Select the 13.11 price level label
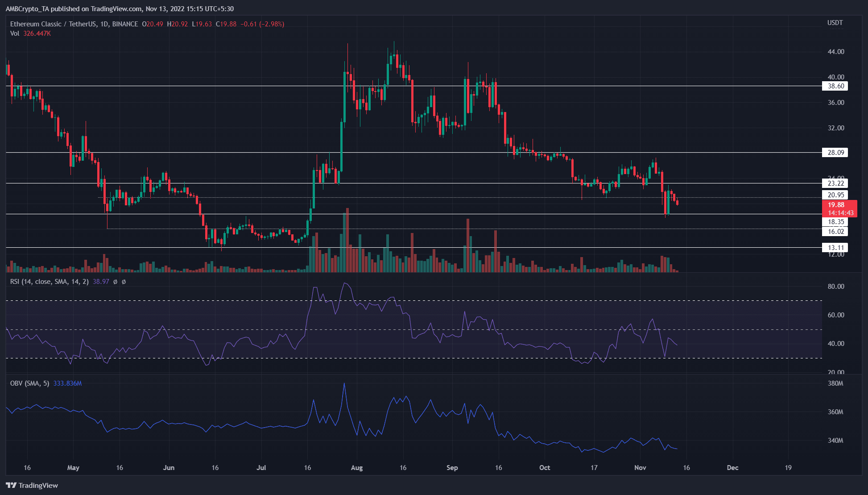The image size is (868, 495). (835, 248)
